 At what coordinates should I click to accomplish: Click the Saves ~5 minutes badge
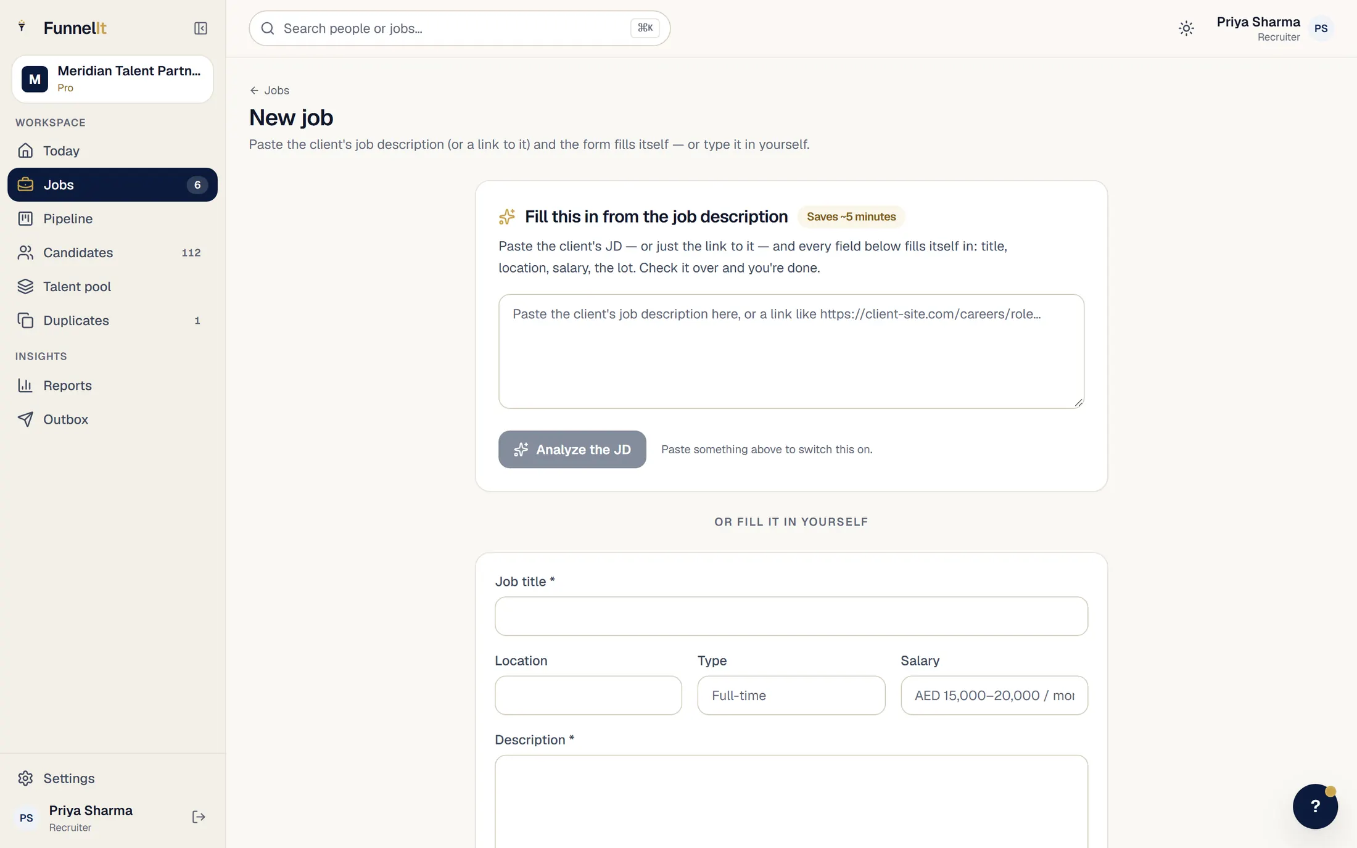click(x=851, y=216)
